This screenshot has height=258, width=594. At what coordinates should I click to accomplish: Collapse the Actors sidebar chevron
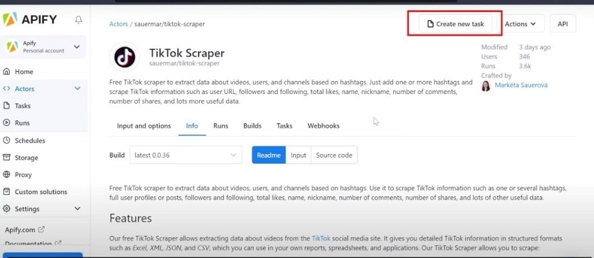click(77, 89)
